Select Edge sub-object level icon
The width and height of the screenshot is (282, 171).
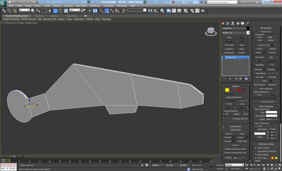[231, 90]
